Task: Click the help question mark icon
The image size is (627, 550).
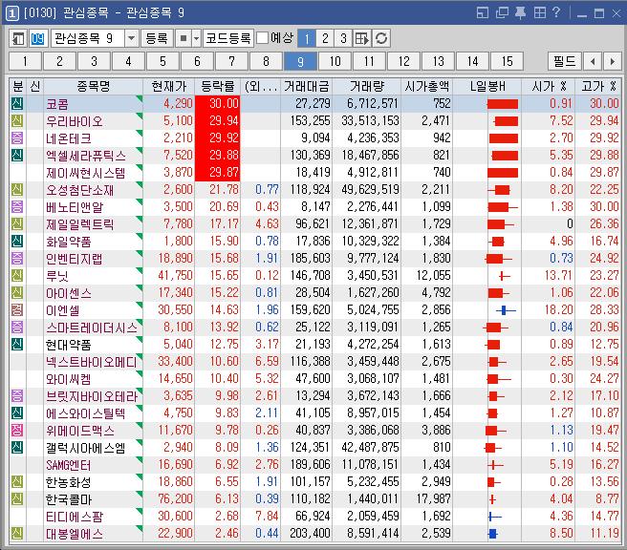Action: [x=556, y=12]
